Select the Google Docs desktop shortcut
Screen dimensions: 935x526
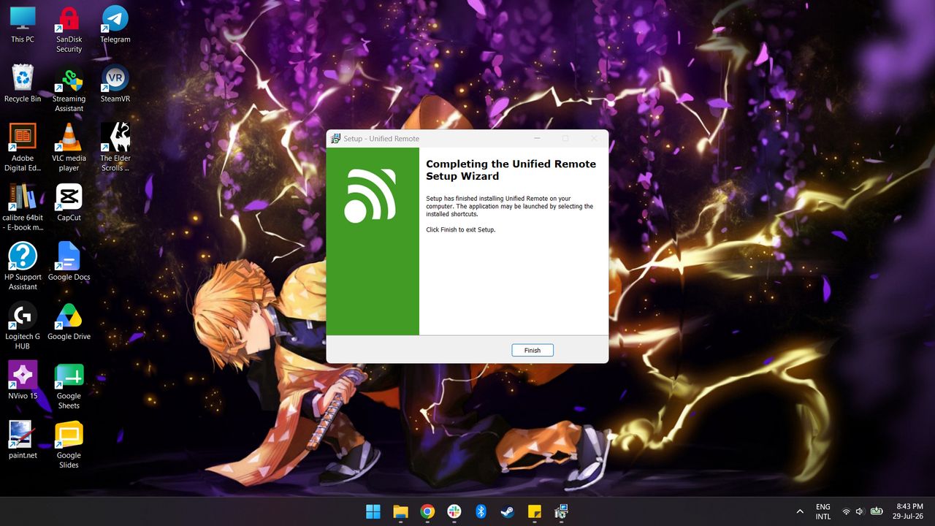[69, 262]
